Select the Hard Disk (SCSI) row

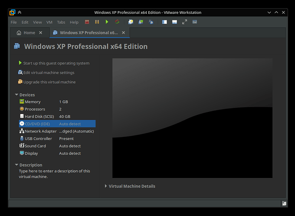(57, 116)
